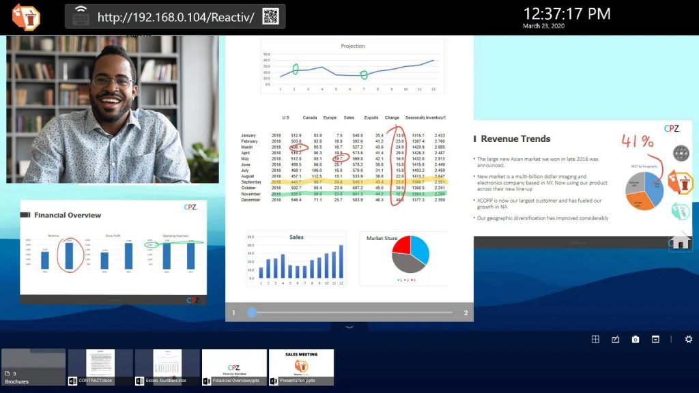
Task: Open the grid layout view icon
Action: click(x=596, y=338)
